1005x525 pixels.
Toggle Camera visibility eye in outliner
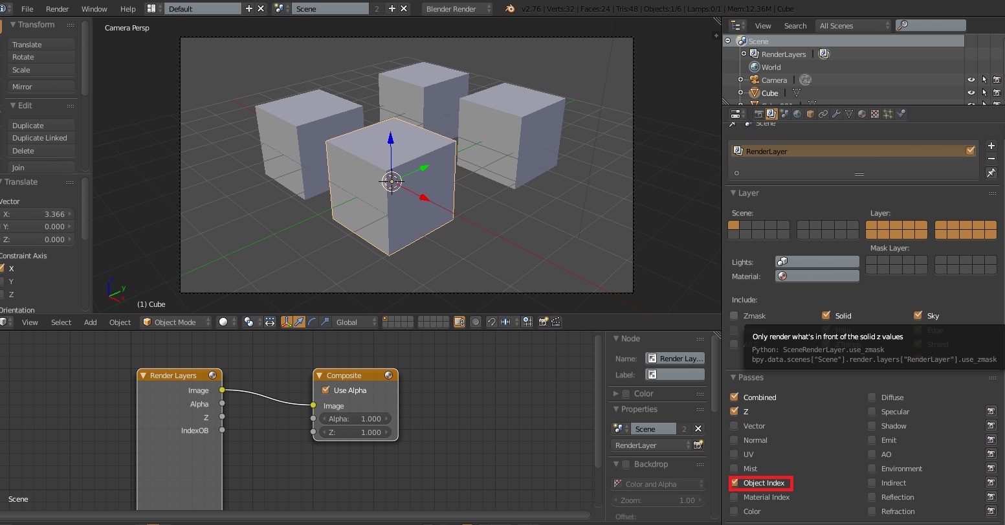[x=971, y=80]
